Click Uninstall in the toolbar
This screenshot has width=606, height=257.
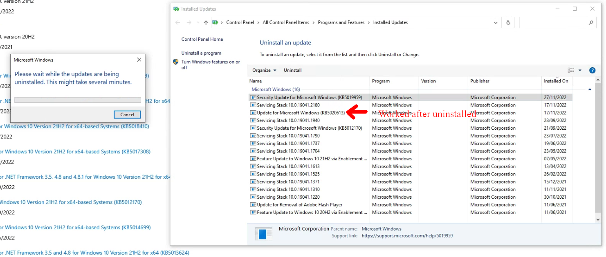click(x=292, y=70)
